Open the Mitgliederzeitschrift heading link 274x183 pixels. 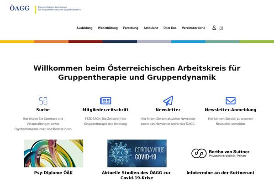[105, 110]
